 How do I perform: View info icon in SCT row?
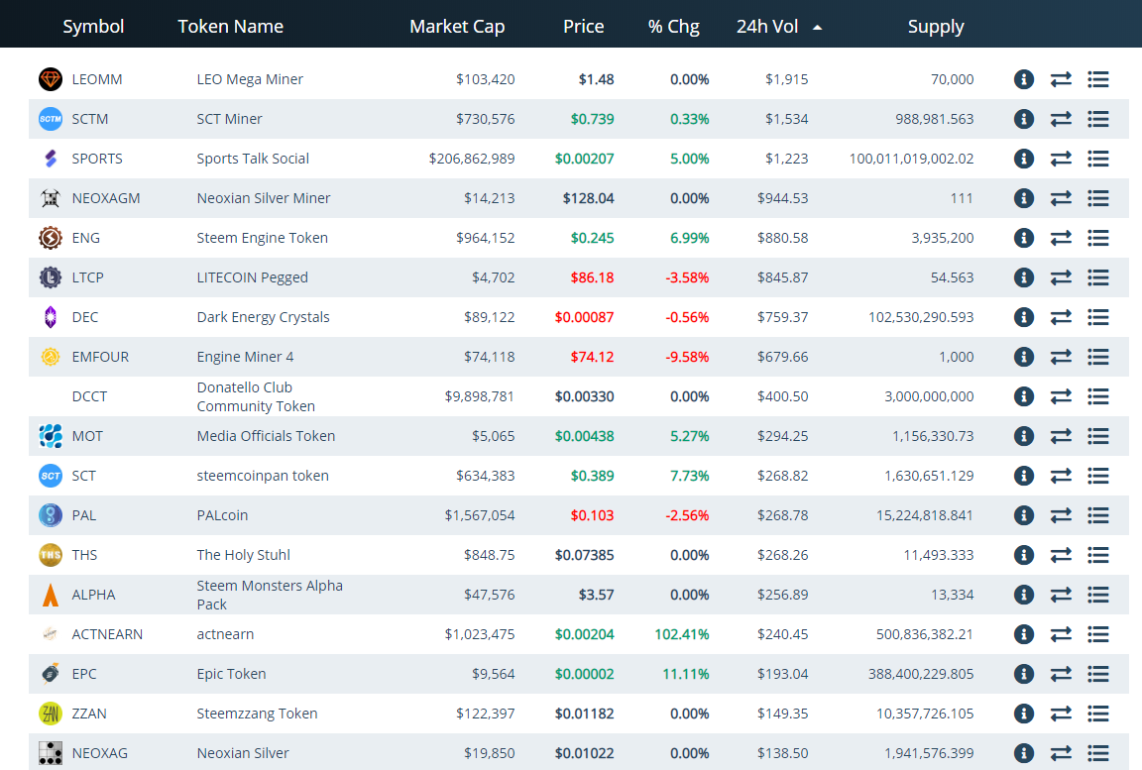pos(1023,476)
